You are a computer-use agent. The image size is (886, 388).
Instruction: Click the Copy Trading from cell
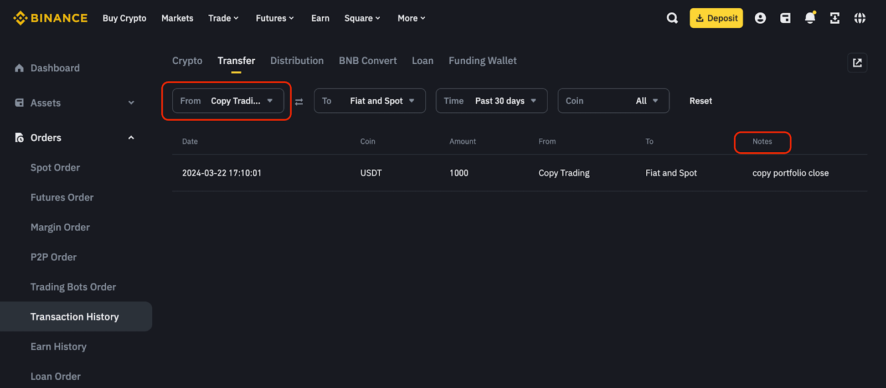point(564,173)
